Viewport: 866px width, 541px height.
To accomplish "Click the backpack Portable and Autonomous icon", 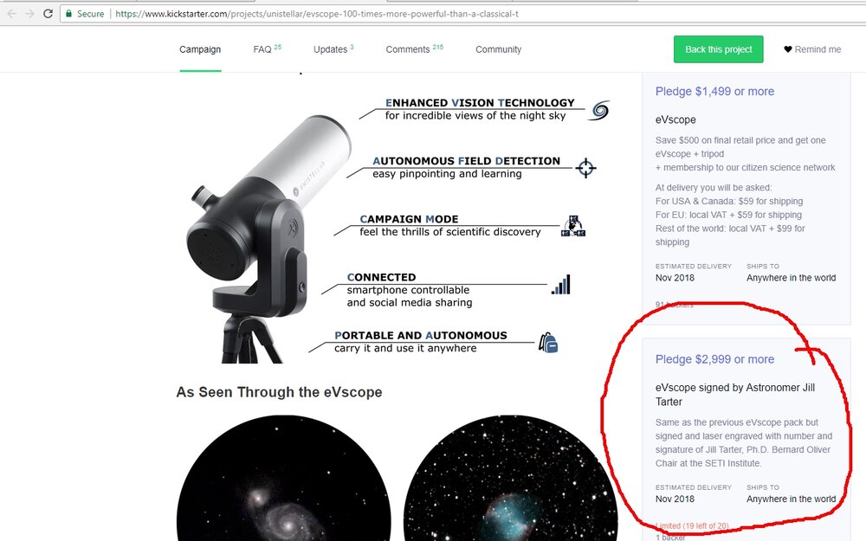I will 547,343.
